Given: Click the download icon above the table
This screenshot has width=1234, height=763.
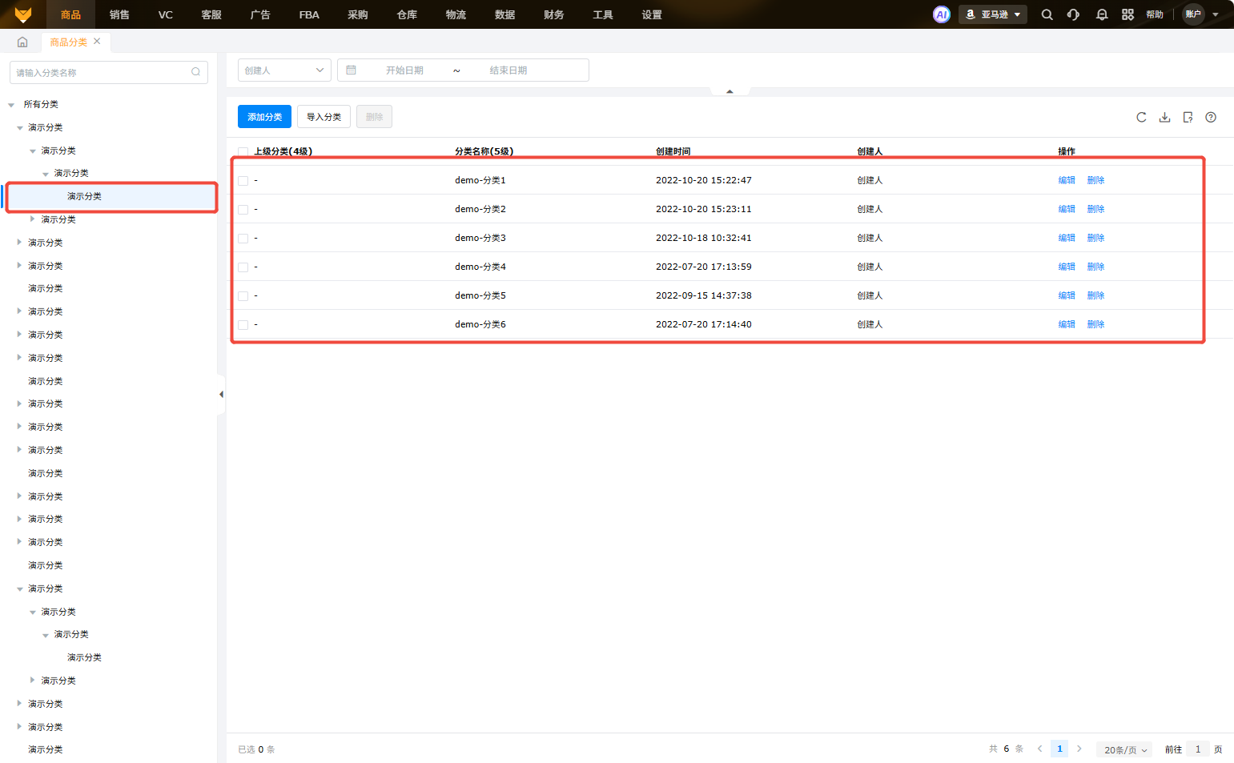Looking at the screenshot, I should pyautogui.click(x=1164, y=117).
